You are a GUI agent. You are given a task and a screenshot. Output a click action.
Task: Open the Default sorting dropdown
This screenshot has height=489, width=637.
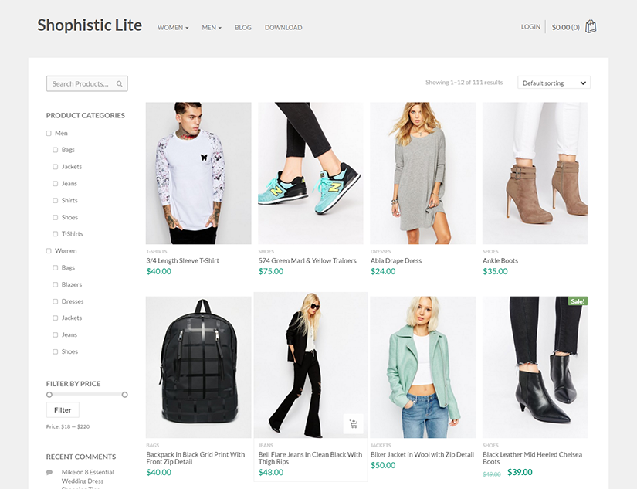point(554,83)
